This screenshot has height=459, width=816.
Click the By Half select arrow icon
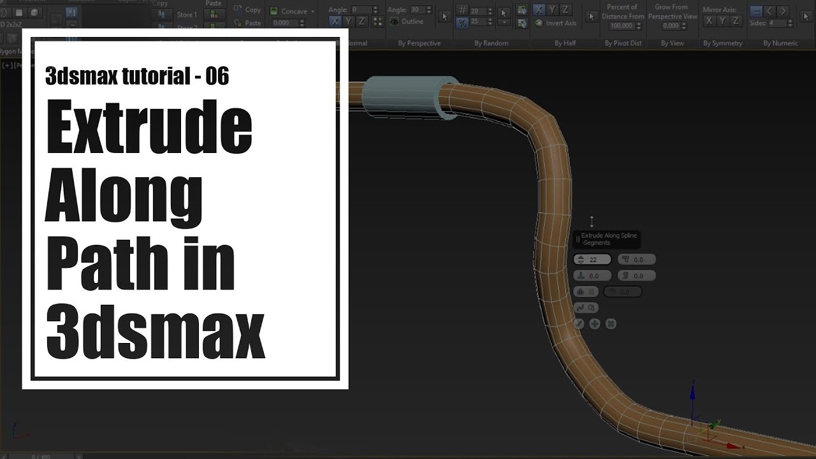(x=592, y=16)
